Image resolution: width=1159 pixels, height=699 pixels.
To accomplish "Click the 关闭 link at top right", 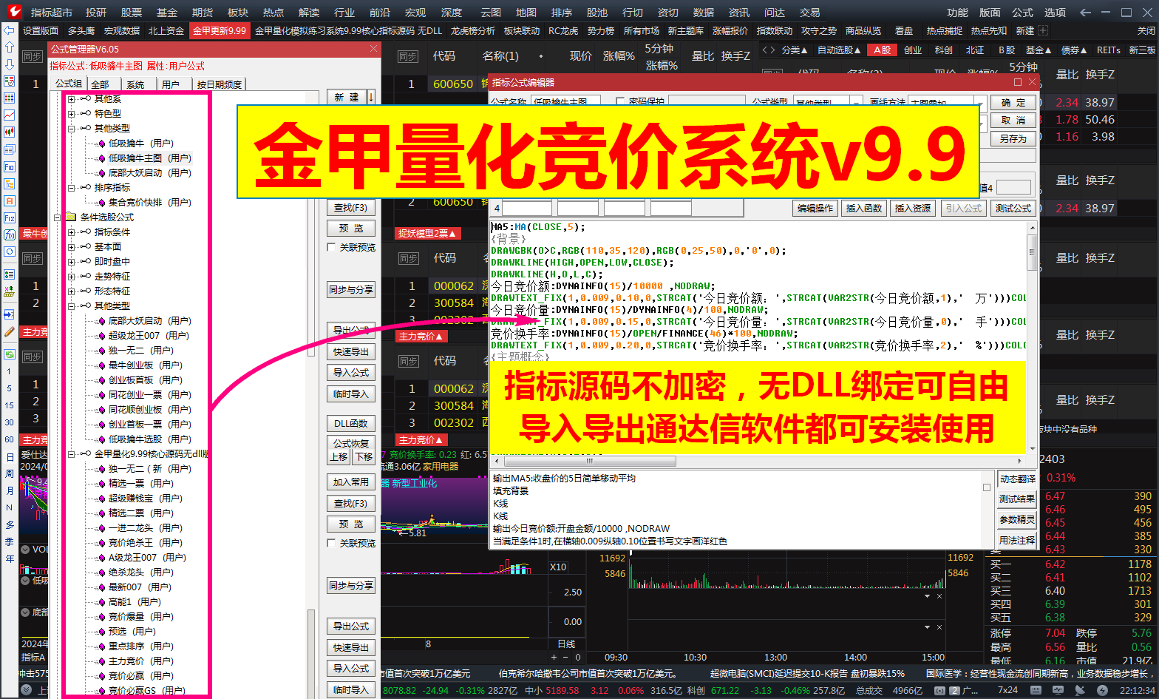I will click(x=1146, y=30).
